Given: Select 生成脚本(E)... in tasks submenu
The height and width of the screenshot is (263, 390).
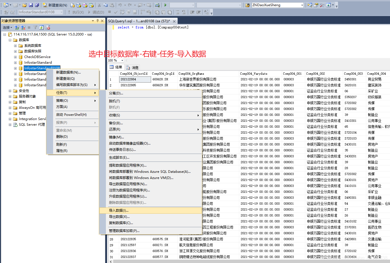Looking at the screenshot, I should click(151, 158).
